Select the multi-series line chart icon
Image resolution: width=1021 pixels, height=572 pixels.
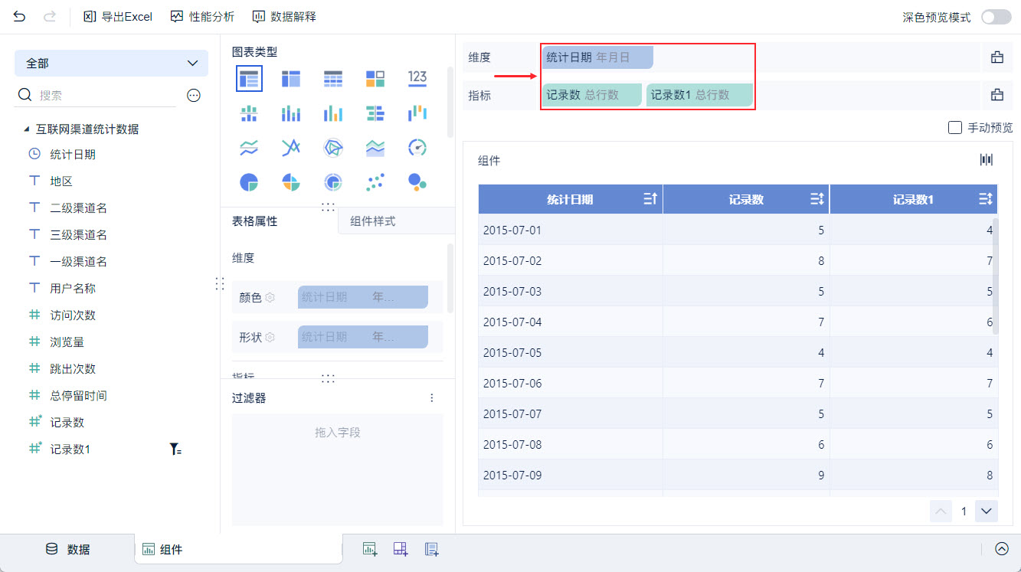(x=291, y=148)
